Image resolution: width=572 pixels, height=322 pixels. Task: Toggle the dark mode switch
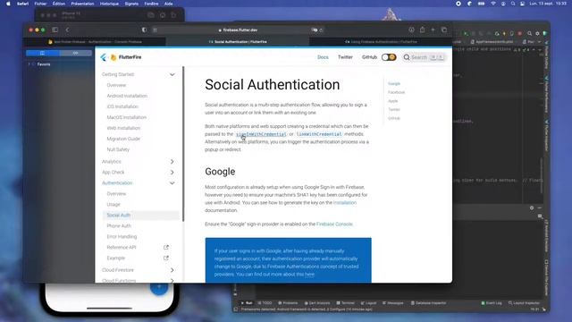click(x=389, y=57)
